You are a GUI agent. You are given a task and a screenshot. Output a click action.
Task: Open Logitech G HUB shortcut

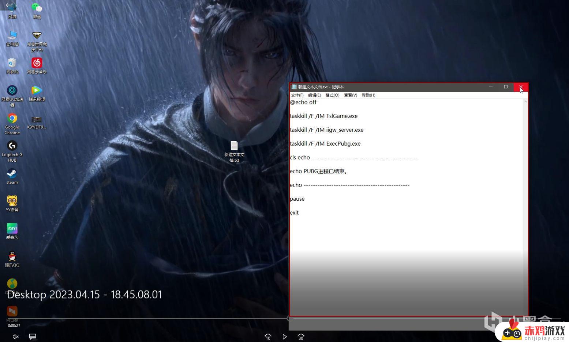click(x=12, y=151)
